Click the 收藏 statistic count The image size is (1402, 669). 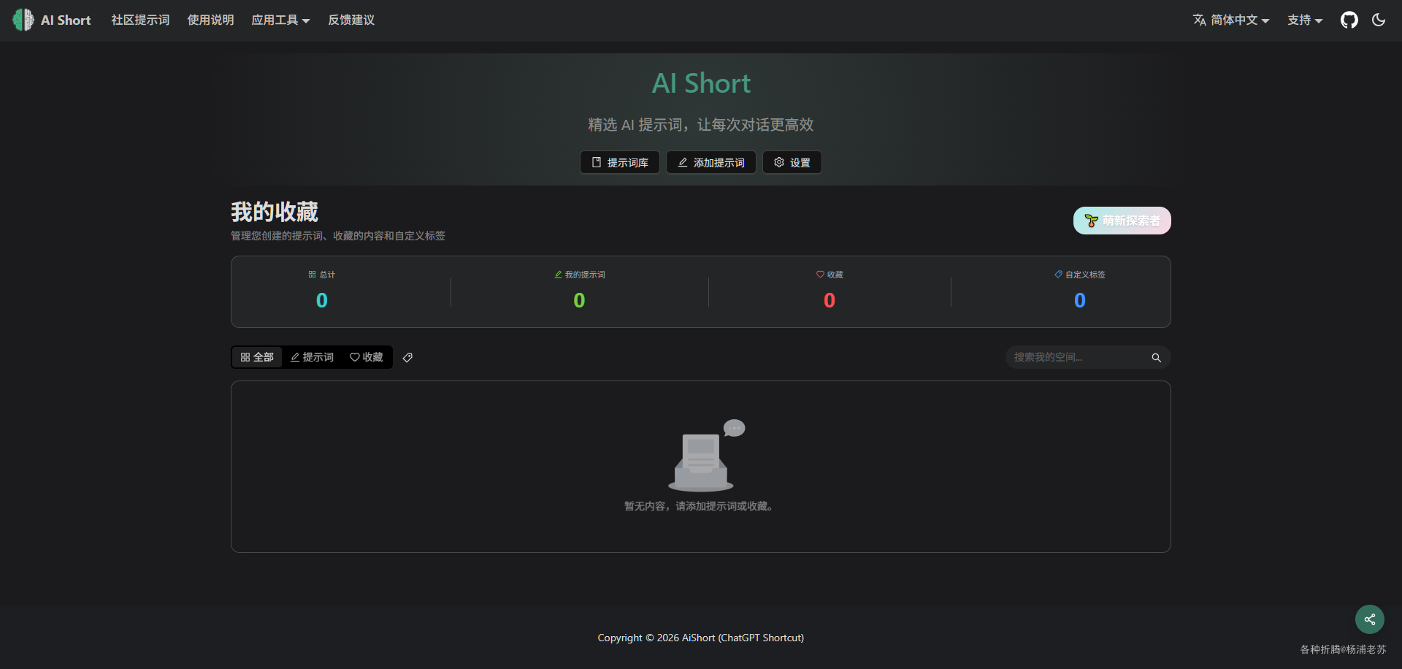(x=830, y=300)
